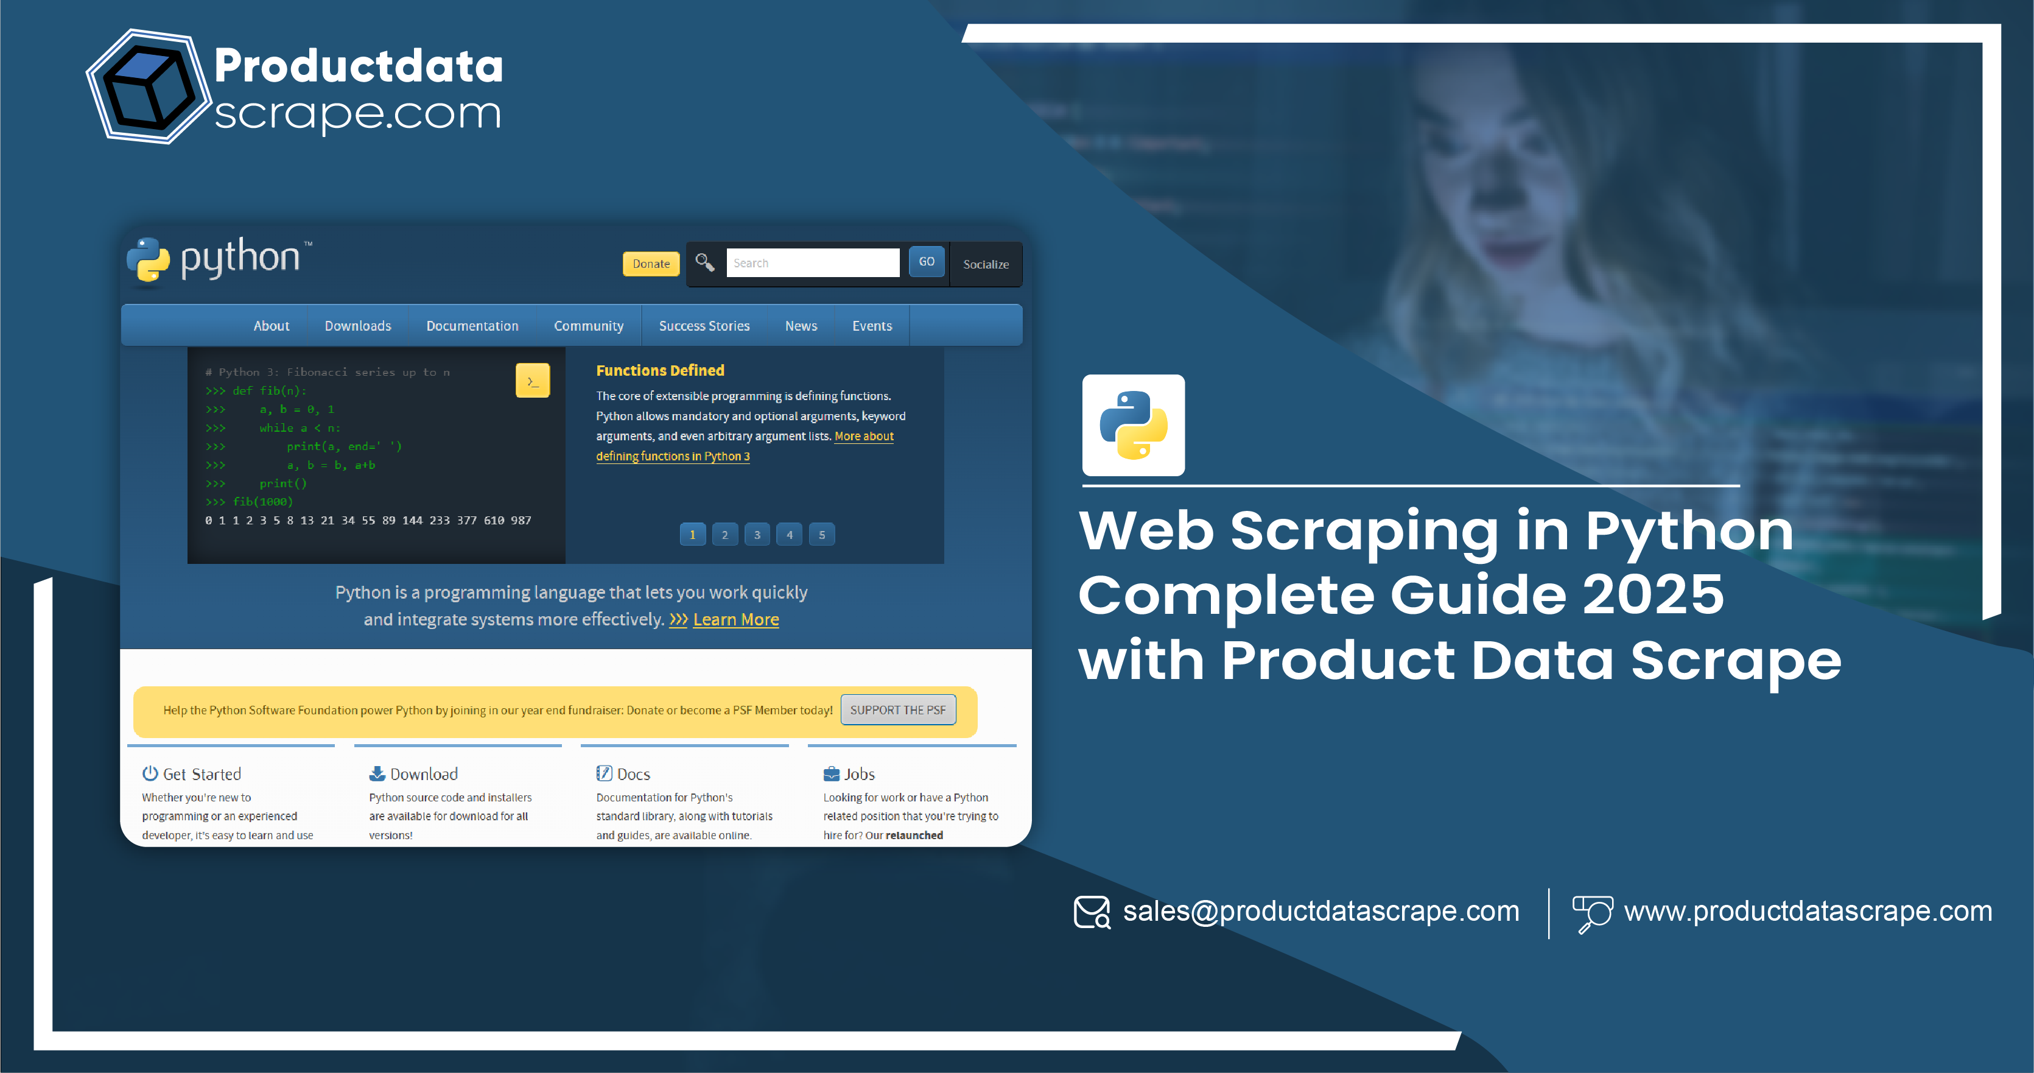
Task: Click the Docs file icon
Action: pos(592,774)
